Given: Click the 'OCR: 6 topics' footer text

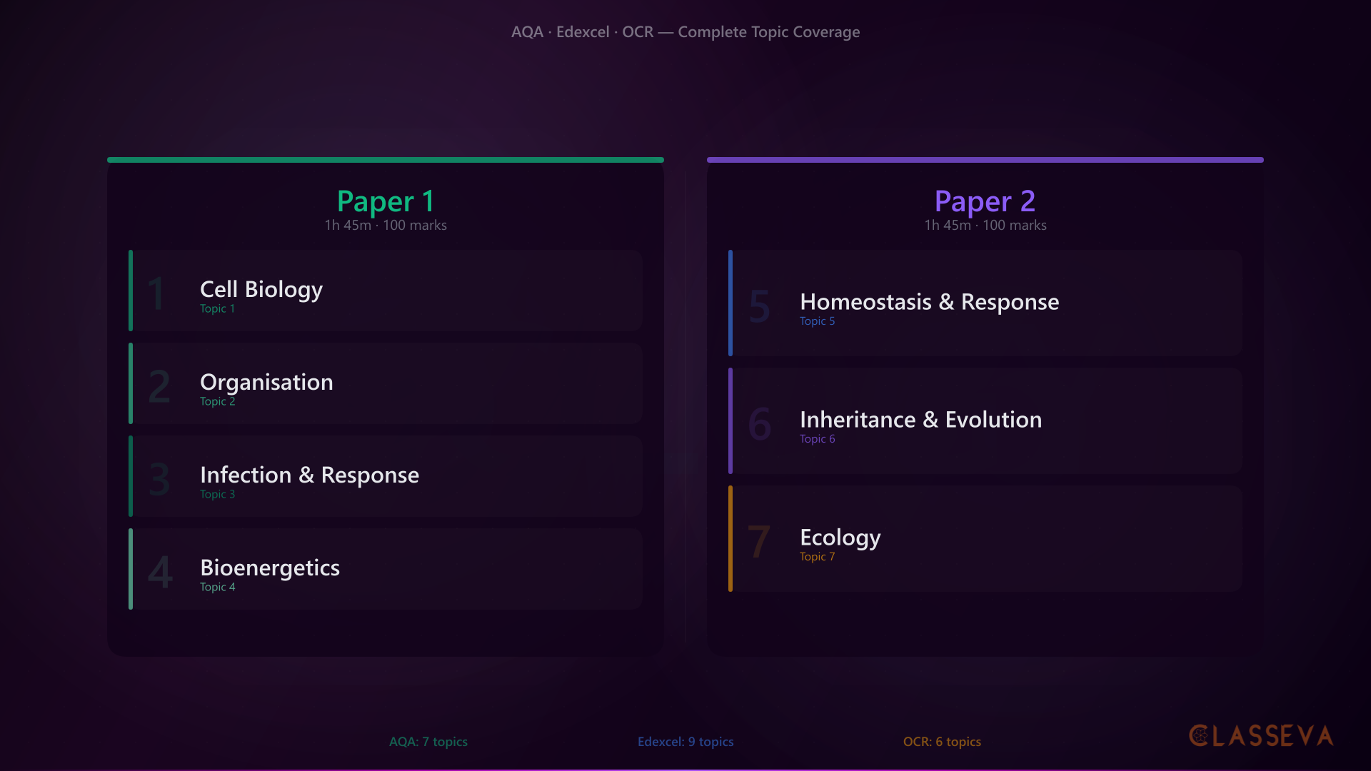Looking at the screenshot, I should tap(942, 742).
